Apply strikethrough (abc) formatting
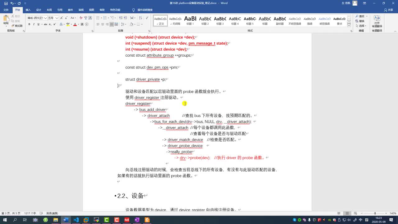The width and height of the screenshot is (398, 224). 45,24
